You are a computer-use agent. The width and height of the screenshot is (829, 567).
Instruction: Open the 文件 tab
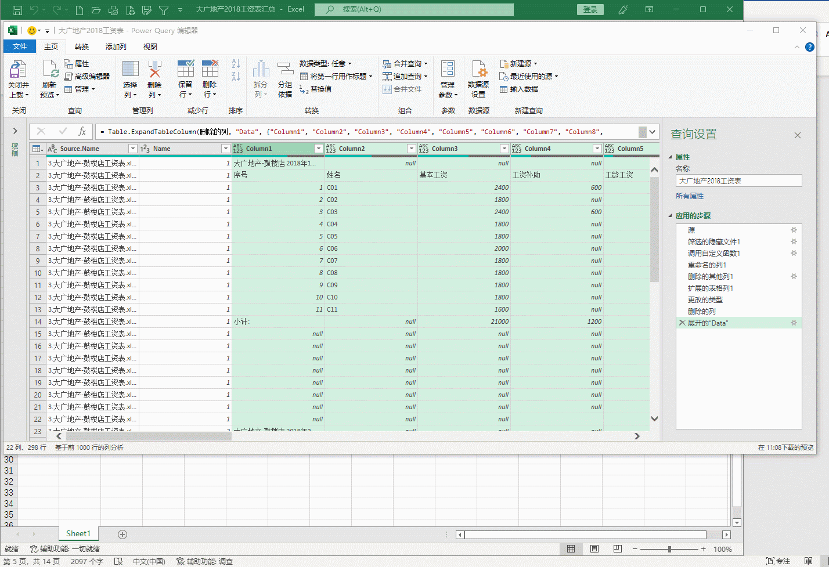pyautogui.click(x=20, y=46)
